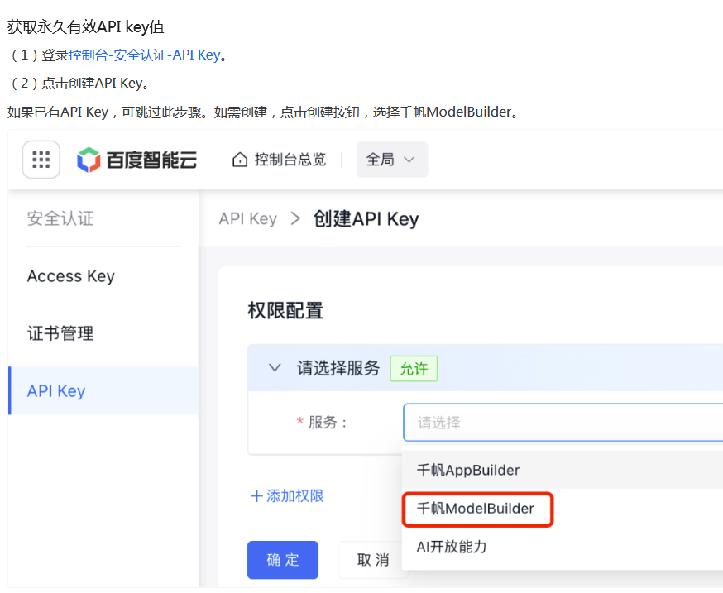Image resolution: width=723 pixels, height=593 pixels.
Task: Click the 创建API Key breadcrumb title
Action: tap(366, 218)
